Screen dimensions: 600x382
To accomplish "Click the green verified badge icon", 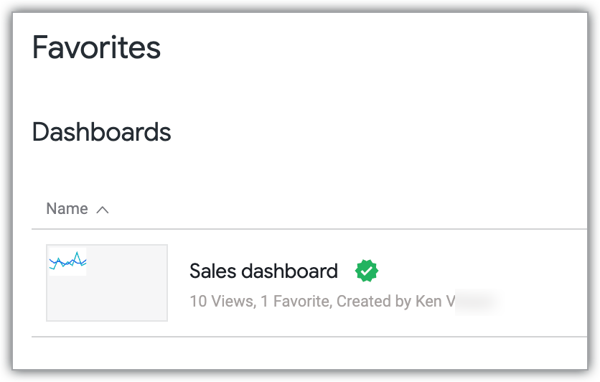I will point(367,271).
